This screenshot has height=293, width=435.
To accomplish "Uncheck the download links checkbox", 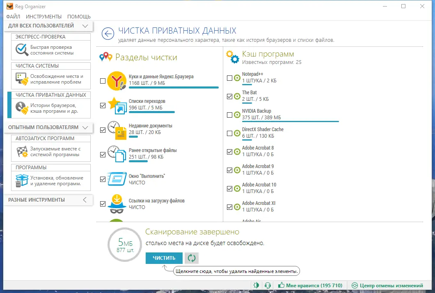I will click(x=103, y=204).
